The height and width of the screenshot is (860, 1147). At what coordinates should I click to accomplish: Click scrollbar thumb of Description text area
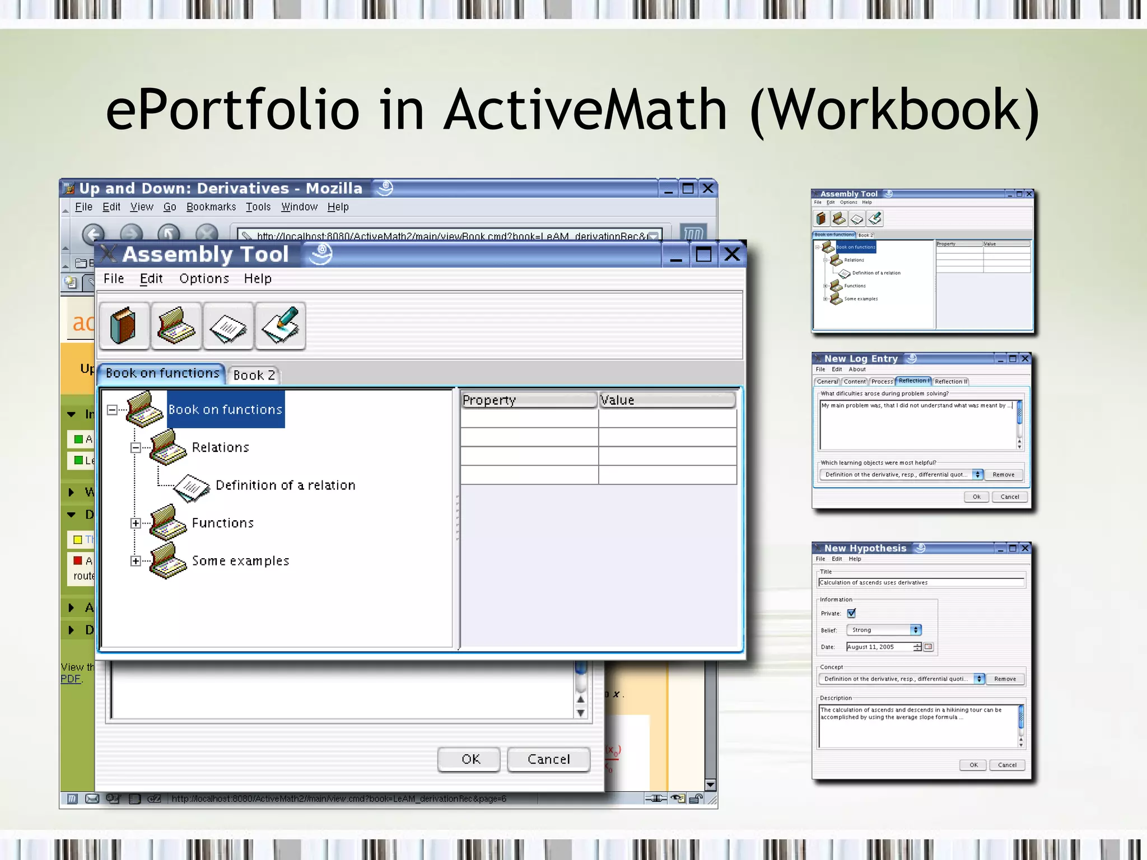point(1021,717)
